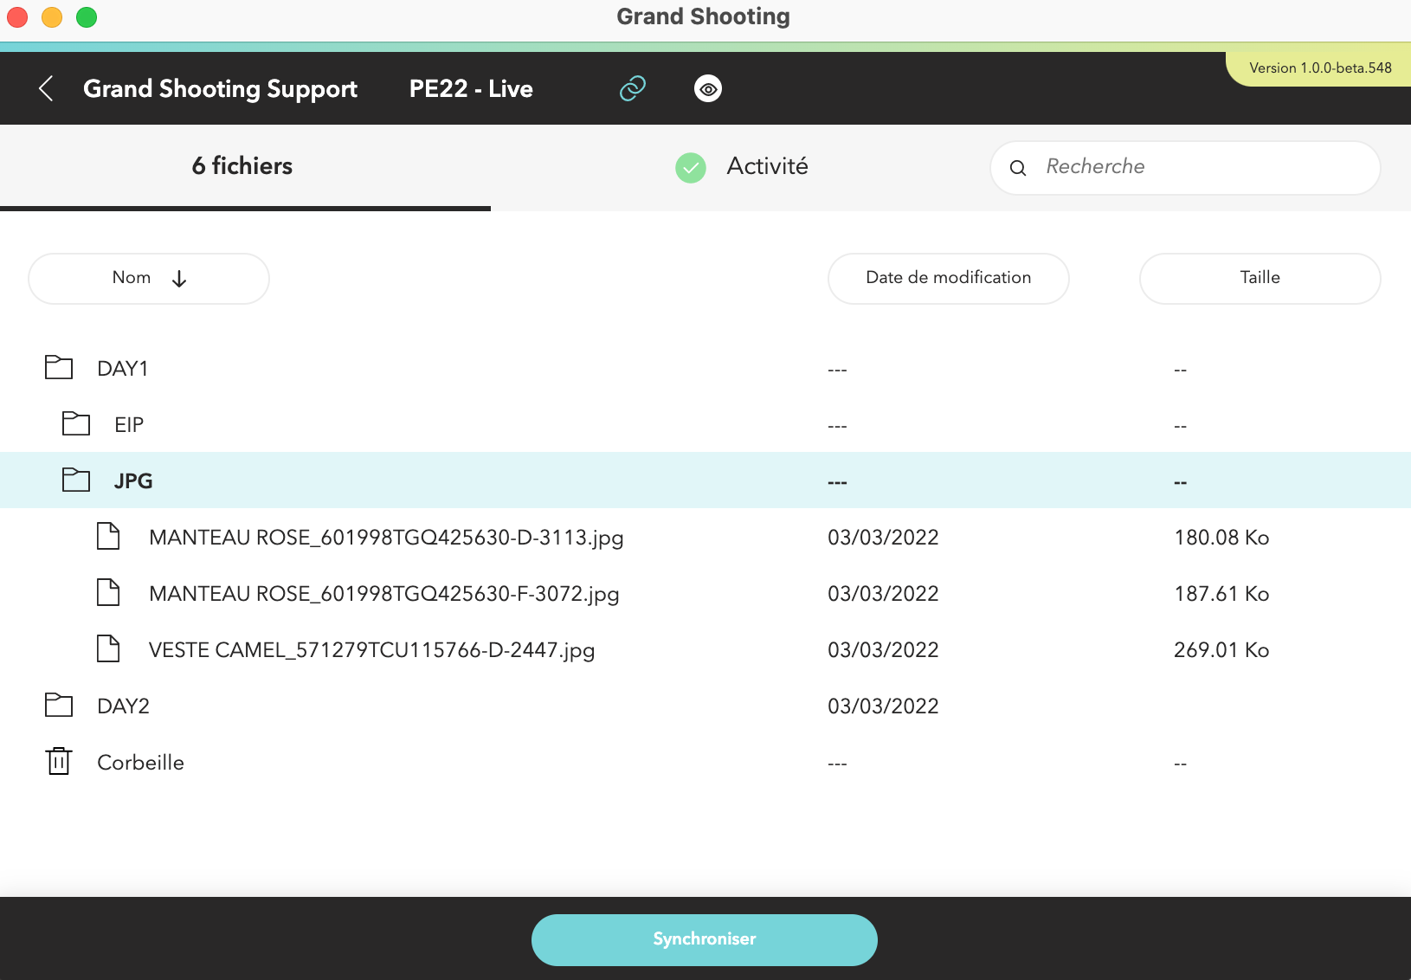Image resolution: width=1411 pixels, height=980 pixels.
Task: Click the Synchroniser button
Action: 704,939
